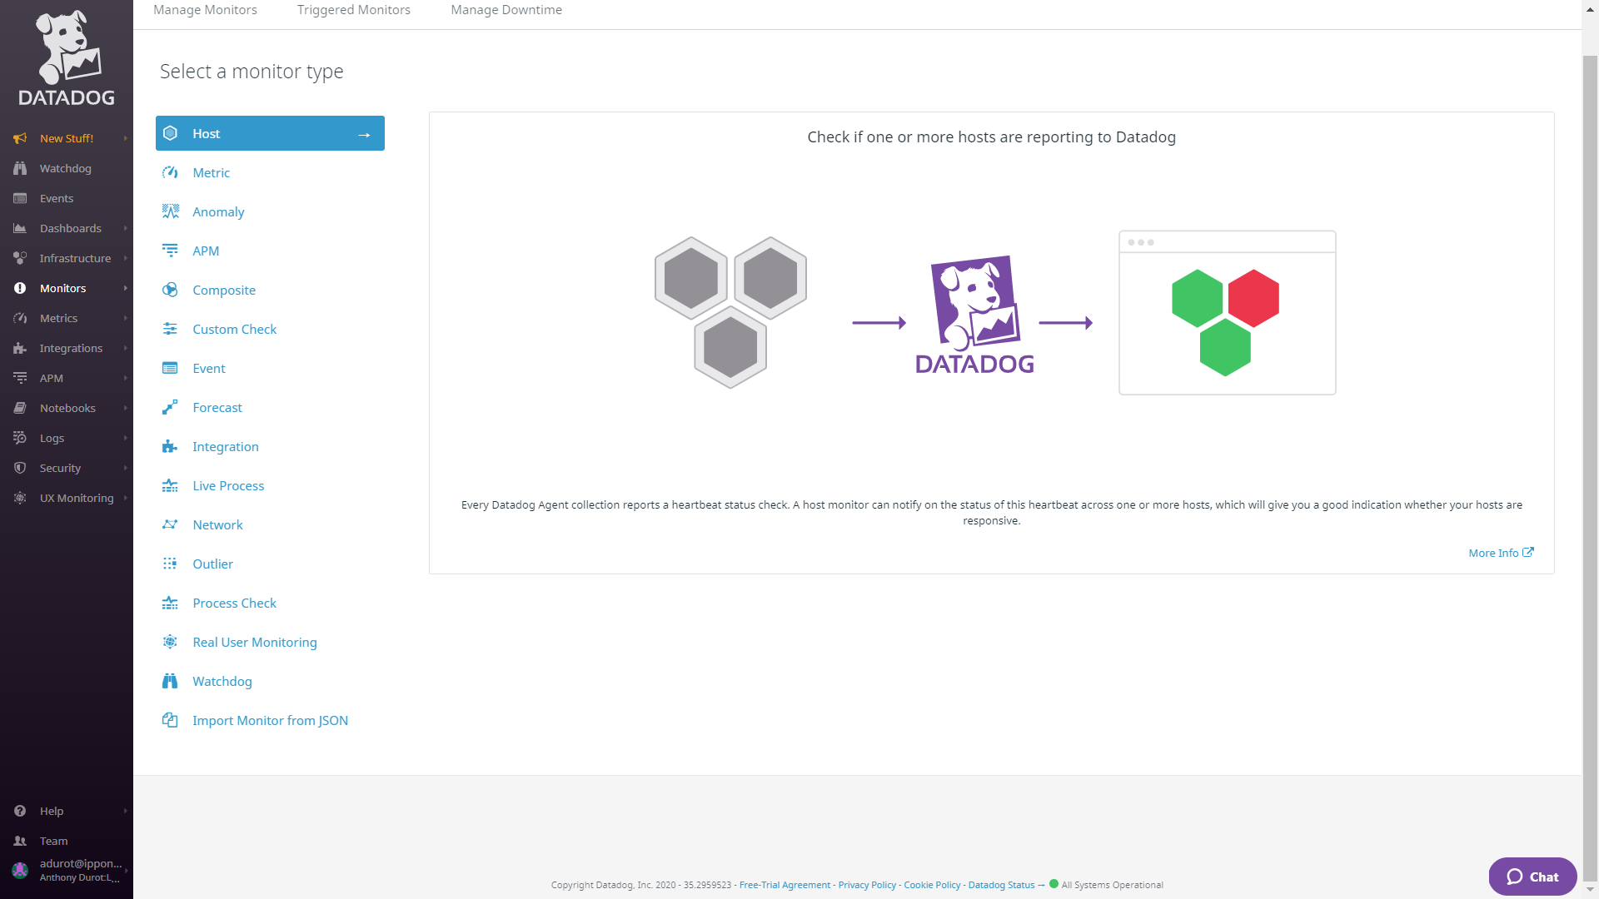Open the Anomaly monitor type
This screenshot has height=899, width=1599.
click(x=217, y=211)
